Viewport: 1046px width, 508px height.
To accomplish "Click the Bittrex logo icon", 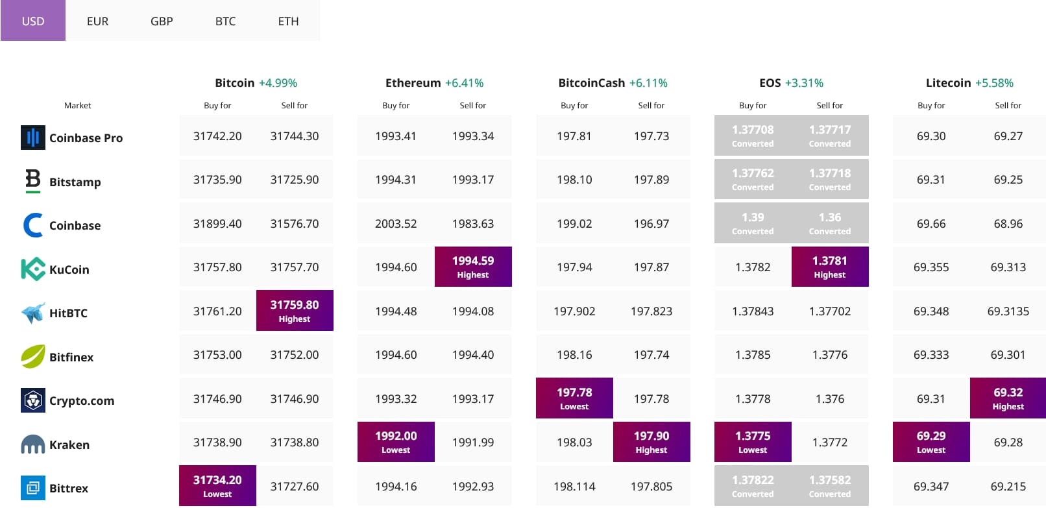I will tap(33, 488).
